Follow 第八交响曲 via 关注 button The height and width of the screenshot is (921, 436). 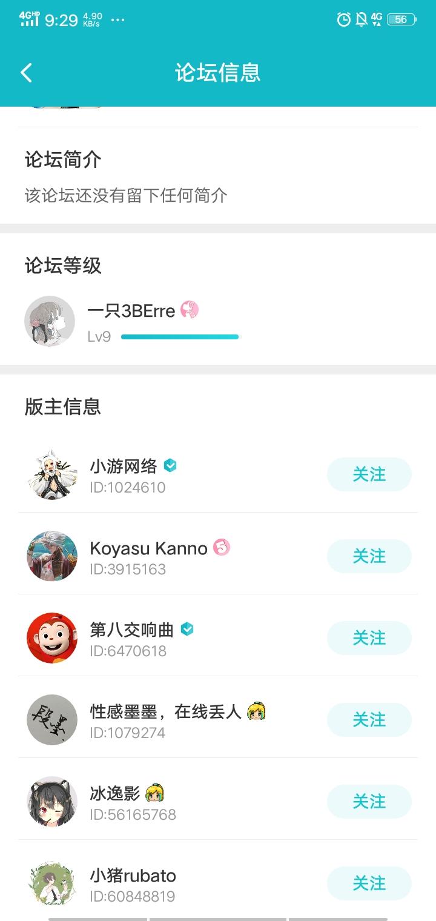pos(369,638)
